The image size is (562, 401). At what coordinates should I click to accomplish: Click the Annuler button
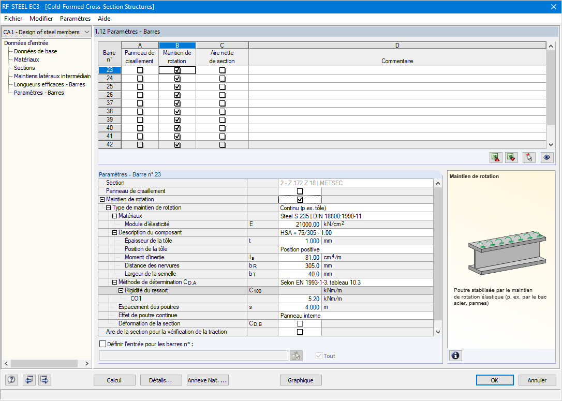(537, 380)
